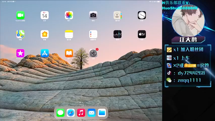Click the 上车 overlay line

point(178,58)
